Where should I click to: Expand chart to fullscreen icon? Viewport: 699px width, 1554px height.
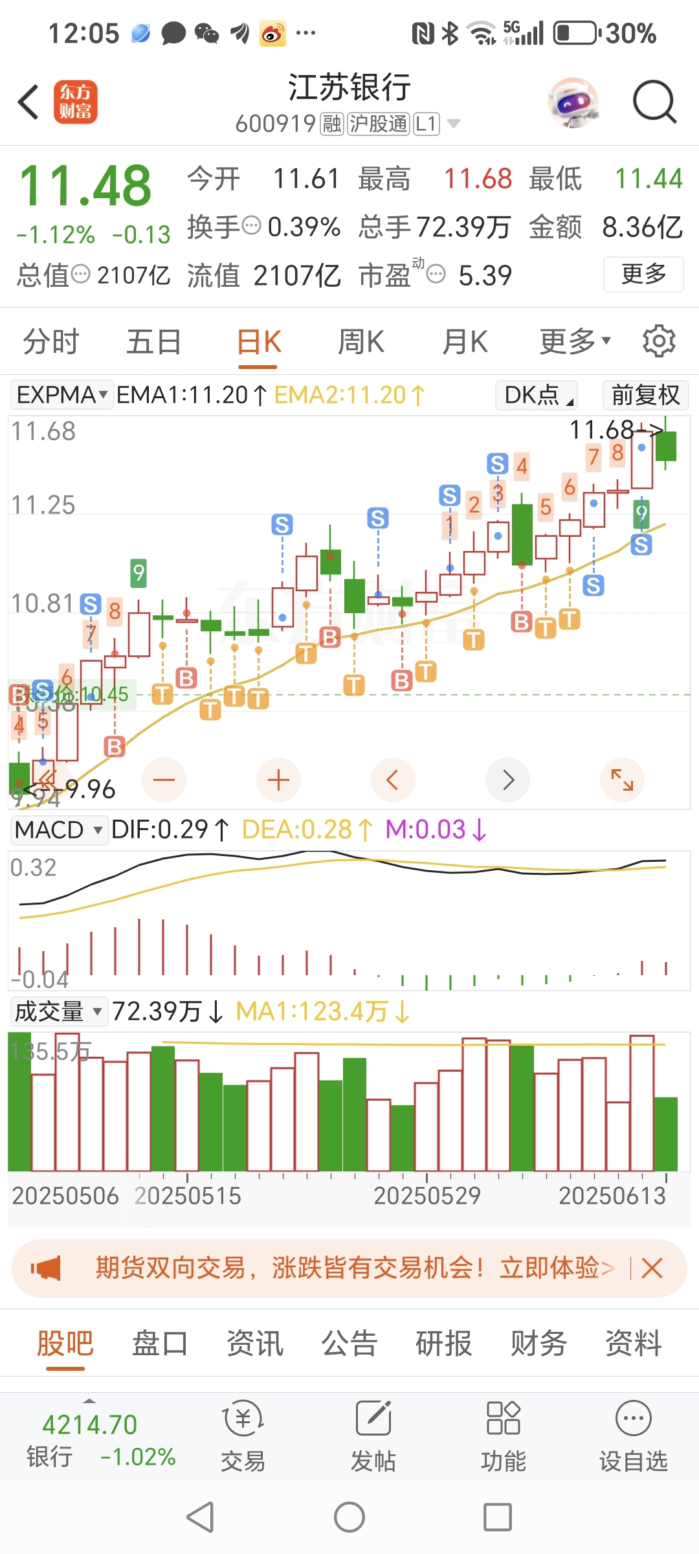(622, 780)
